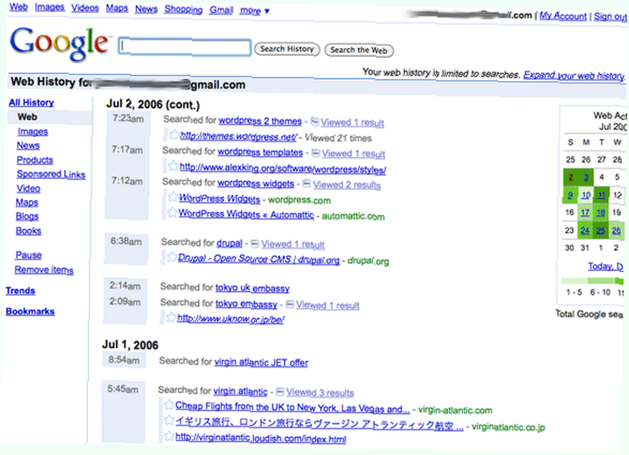Screen dimensions: 629x455
Task: Collapse results for wordpress 2 themes search
Action: tap(315, 121)
